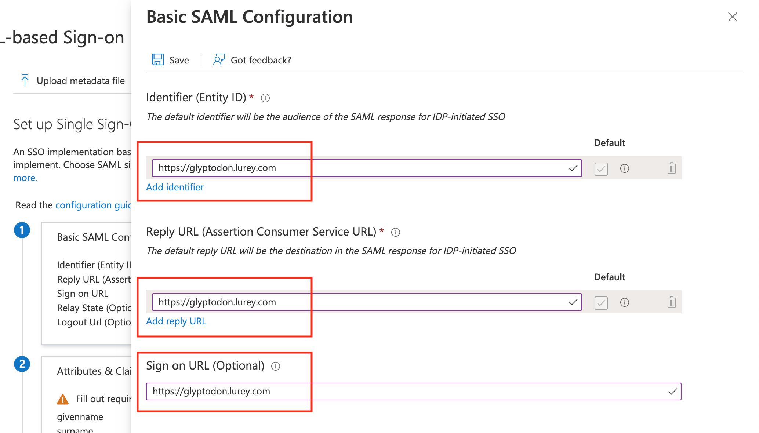This screenshot has width=759, height=433.
Task: Click the Add reply URL link
Action: point(176,321)
